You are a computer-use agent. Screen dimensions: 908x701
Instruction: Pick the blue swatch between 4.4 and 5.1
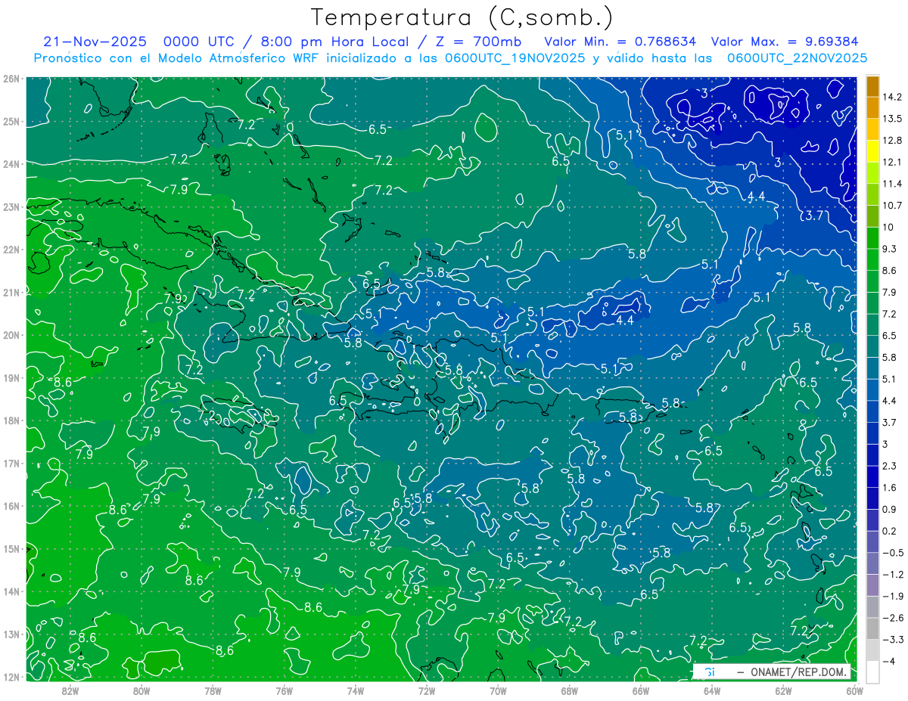872,390
